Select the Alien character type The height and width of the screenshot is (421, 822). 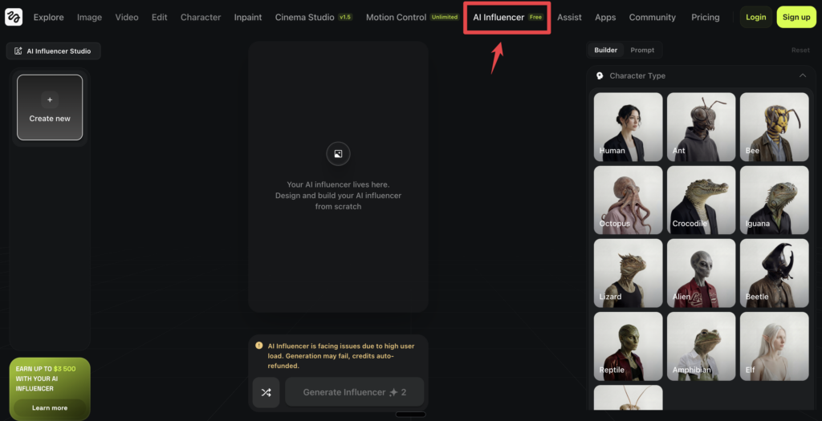click(x=701, y=273)
